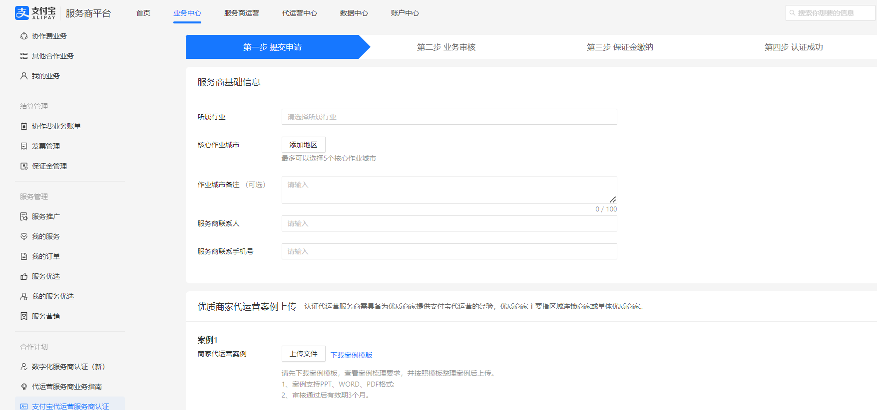
Task: Click the 保证金管理 icon in sidebar
Action: (23, 166)
